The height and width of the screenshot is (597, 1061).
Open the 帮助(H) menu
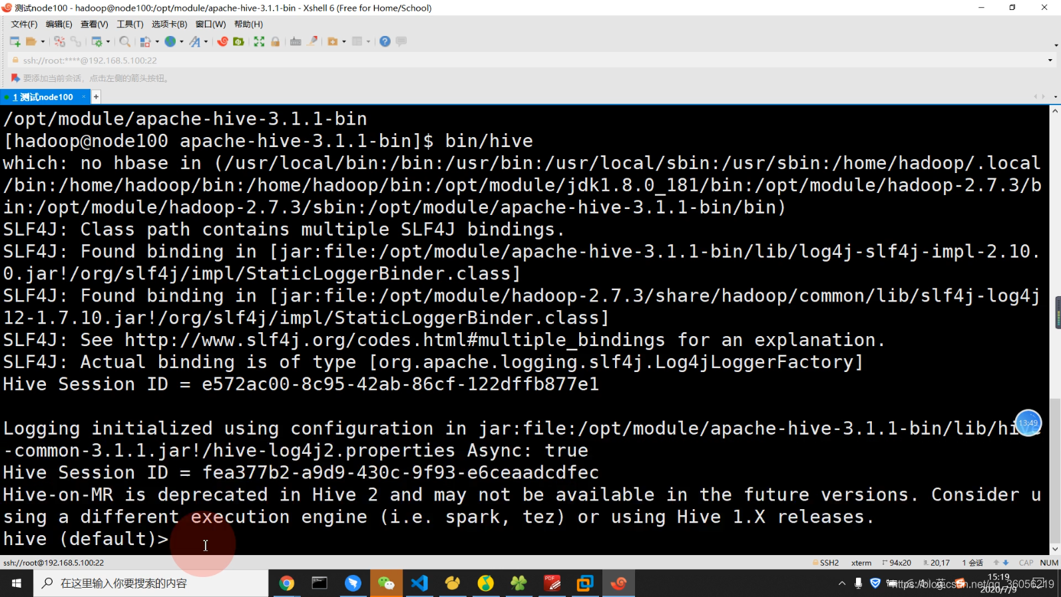point(248,24)
